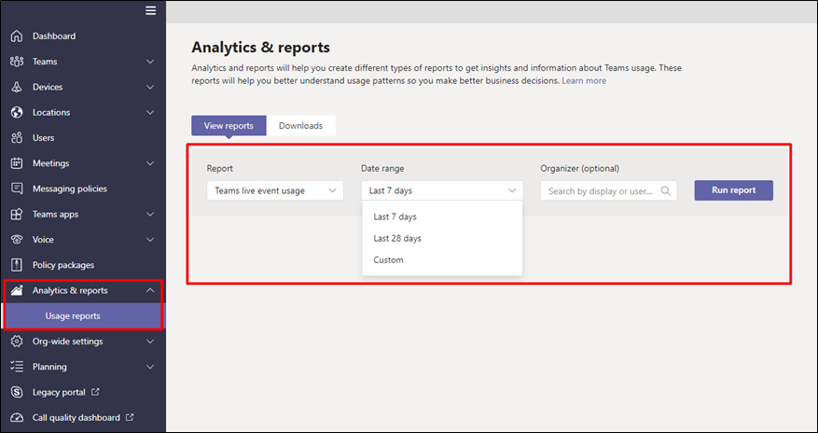Click the Analytics & reports chart icon
The image size is (818, 433).
[x=17, y=290]
